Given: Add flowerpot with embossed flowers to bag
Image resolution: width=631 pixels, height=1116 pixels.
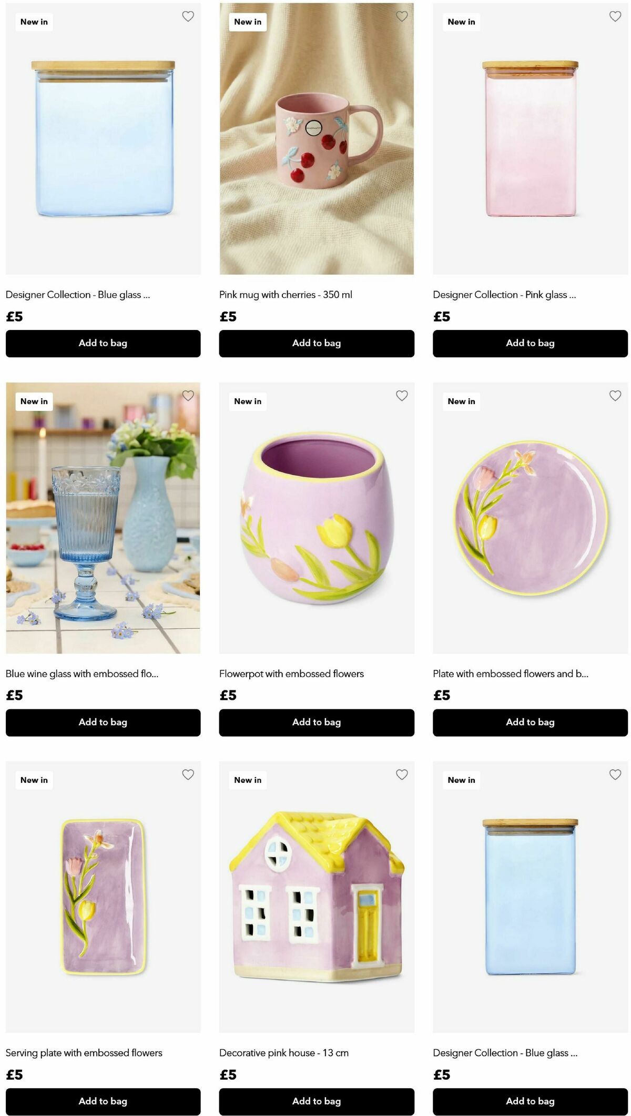Looking at the screenshot, I should pyautogui.click(x=317, y=722).
